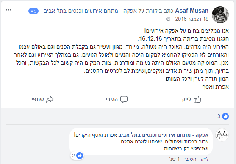Open the Afeka page name link in the comment
Viewport: 236px width, 164px height.
click(x=164, y=135)
